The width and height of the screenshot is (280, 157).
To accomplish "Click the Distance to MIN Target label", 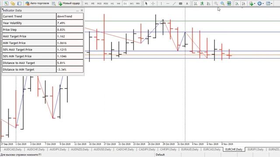I will pyautogui.click(x=18, y=70).
